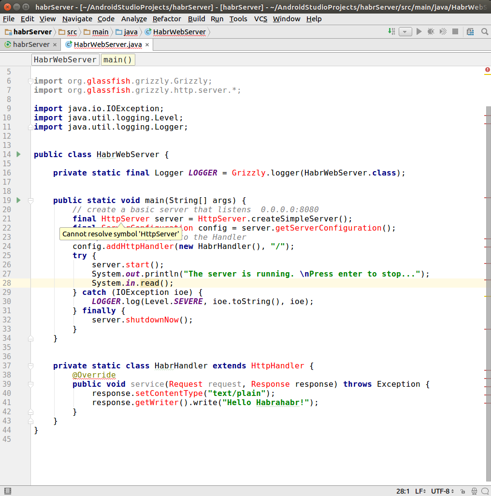Click the 'Cannot resolve symbol' tooltip
This screenshot has width=491, height=496.
tap(121, 234)
